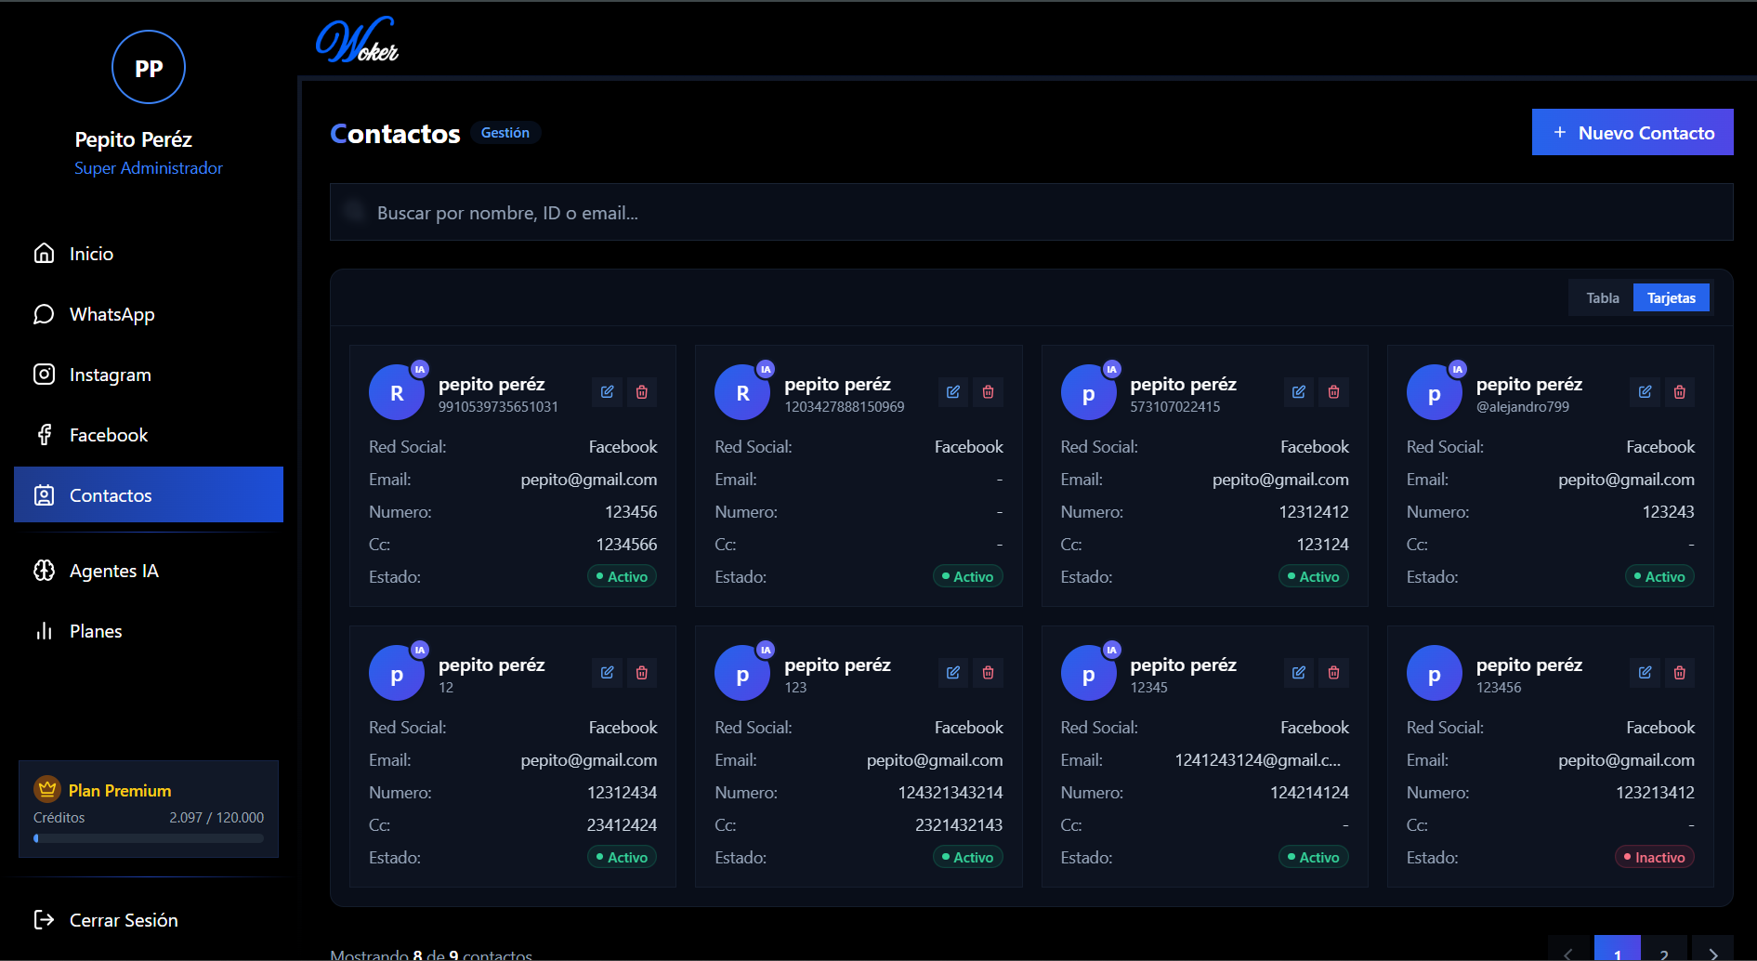Click the Nuevo Contacto button
Viewport: 1757px width, 961px height.
[x=1632, y=133]
